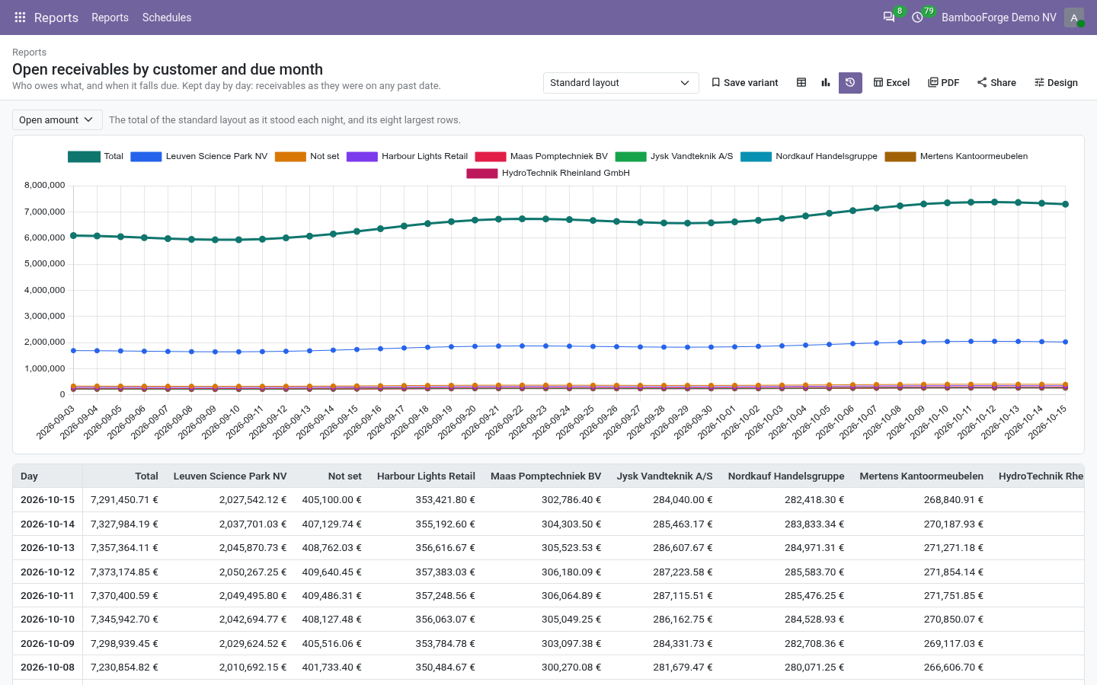
Task: Switch to bar chart view icon
Action: tap(826, 83)
